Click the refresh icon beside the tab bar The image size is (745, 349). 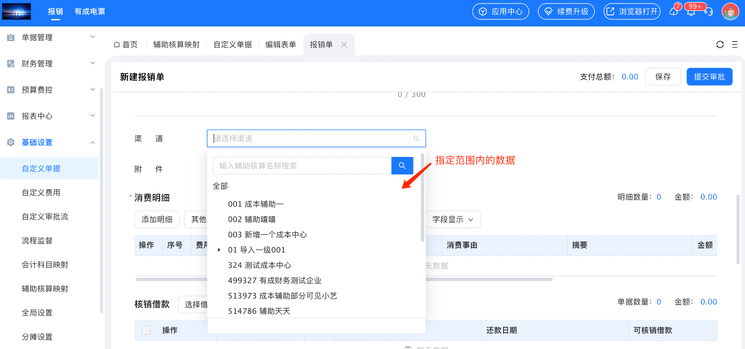pos(720,45)
